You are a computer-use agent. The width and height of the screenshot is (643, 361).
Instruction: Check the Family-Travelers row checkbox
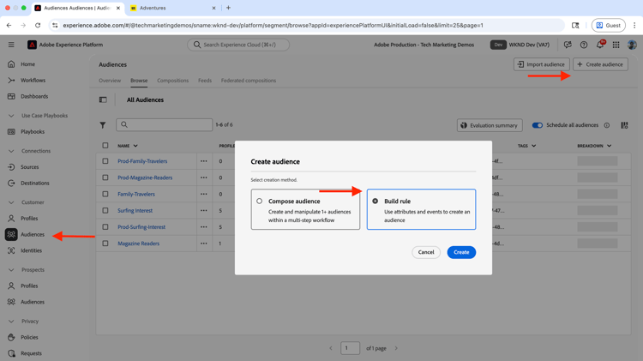pos(105,194)
